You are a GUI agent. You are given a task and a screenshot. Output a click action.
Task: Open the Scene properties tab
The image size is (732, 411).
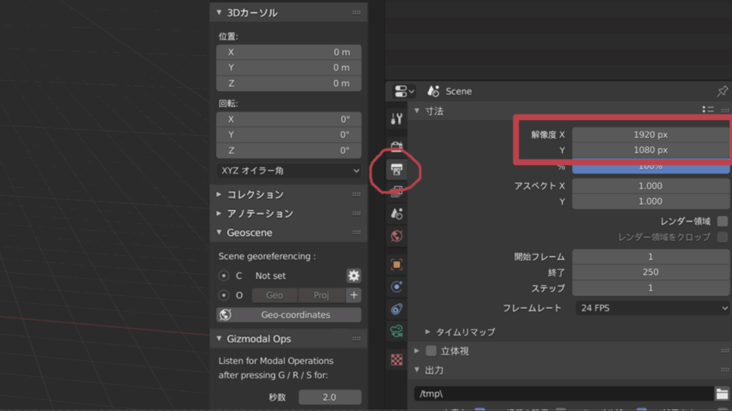397,213
